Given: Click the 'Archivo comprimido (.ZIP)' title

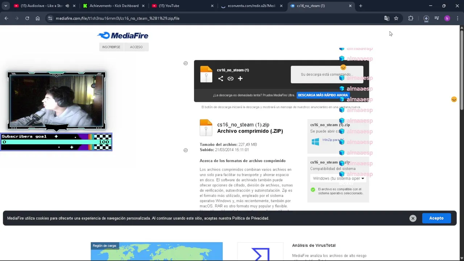Looking at the screenshot, I should [250, 131].
